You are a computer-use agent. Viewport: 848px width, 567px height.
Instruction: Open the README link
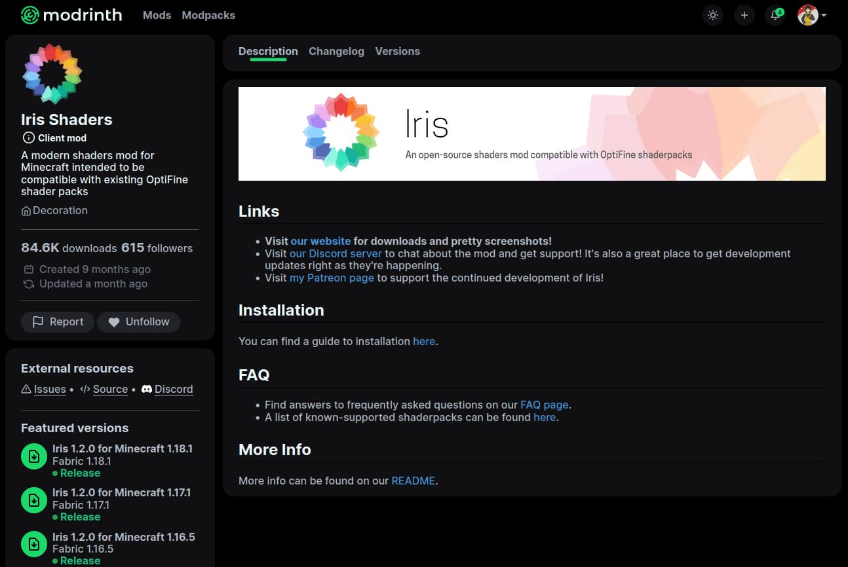pos(413,481)
